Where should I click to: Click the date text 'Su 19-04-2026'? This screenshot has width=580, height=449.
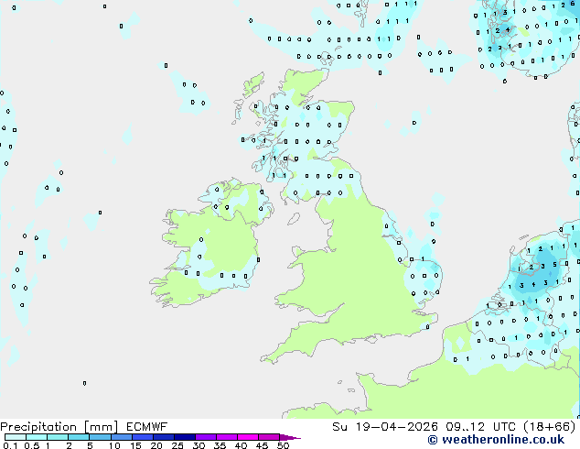pos(385,427)
